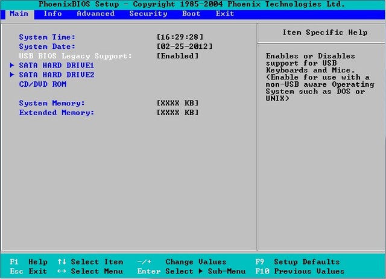Select the SATA HARD DRIVE1 entry
This screenshot has width=386, height=279.
(x=57, y=65)
